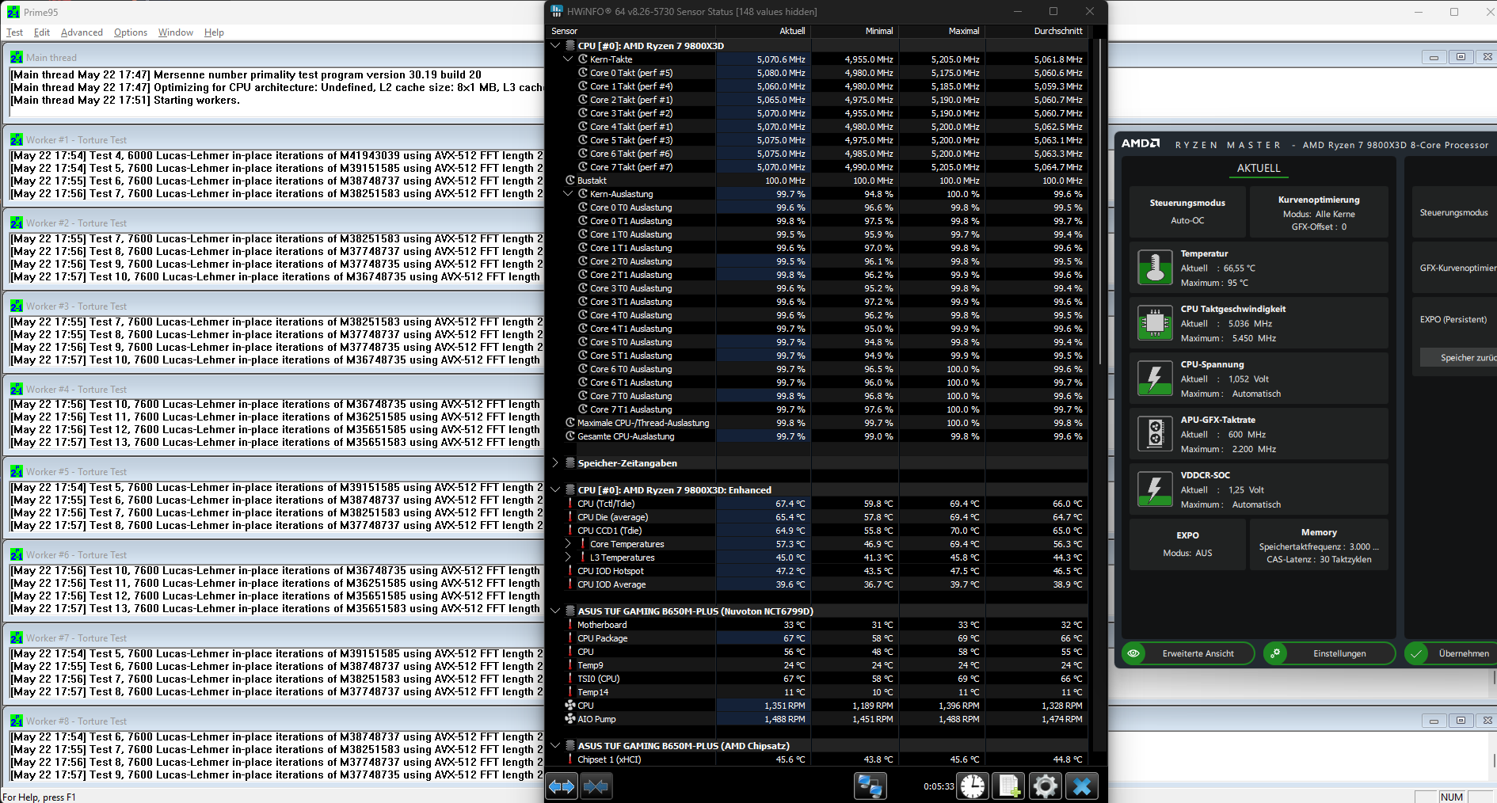Screen dimensions: 1497x803
Task: Click the expand-columns arrows icon in HWiNFO
Action: pyautogui.click(x=562, y=786)
